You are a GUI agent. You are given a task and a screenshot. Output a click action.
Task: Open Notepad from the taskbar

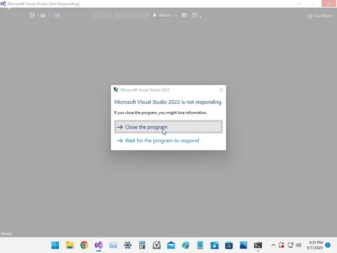click(x=200, y=245)
